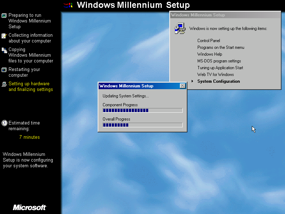Image resolution: width=285 pixels, height=214 pixels.
Task: Click the Setting up hardware computer icon
Action: tap(4, 84)
